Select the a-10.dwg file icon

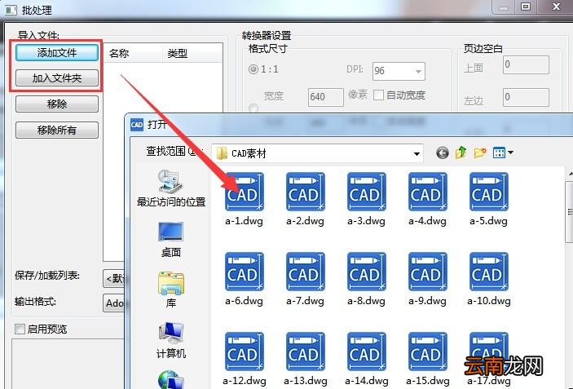(x=488, y=272)
